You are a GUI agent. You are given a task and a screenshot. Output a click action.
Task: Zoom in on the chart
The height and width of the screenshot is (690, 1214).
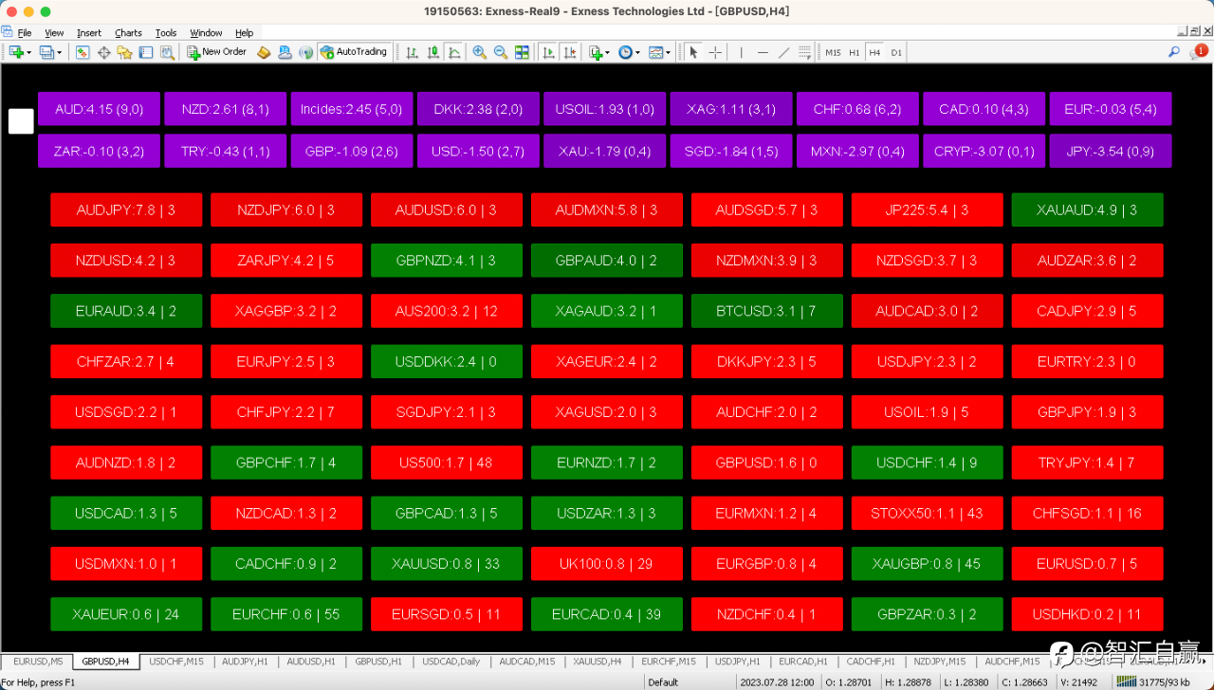coord(480,52)
